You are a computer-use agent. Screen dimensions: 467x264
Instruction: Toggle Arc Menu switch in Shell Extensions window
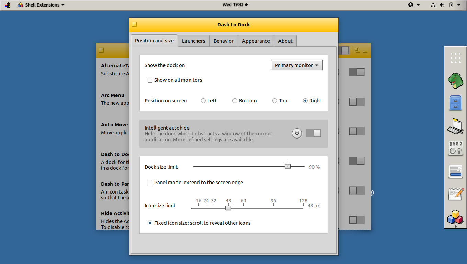(357, 102)
